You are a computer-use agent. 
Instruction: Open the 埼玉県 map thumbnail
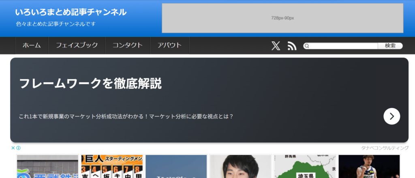(x=304, y=167)
